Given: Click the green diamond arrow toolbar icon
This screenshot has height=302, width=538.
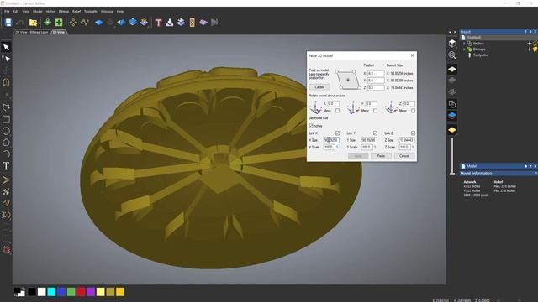Looking at the screenshot, I should pos(47,23).
